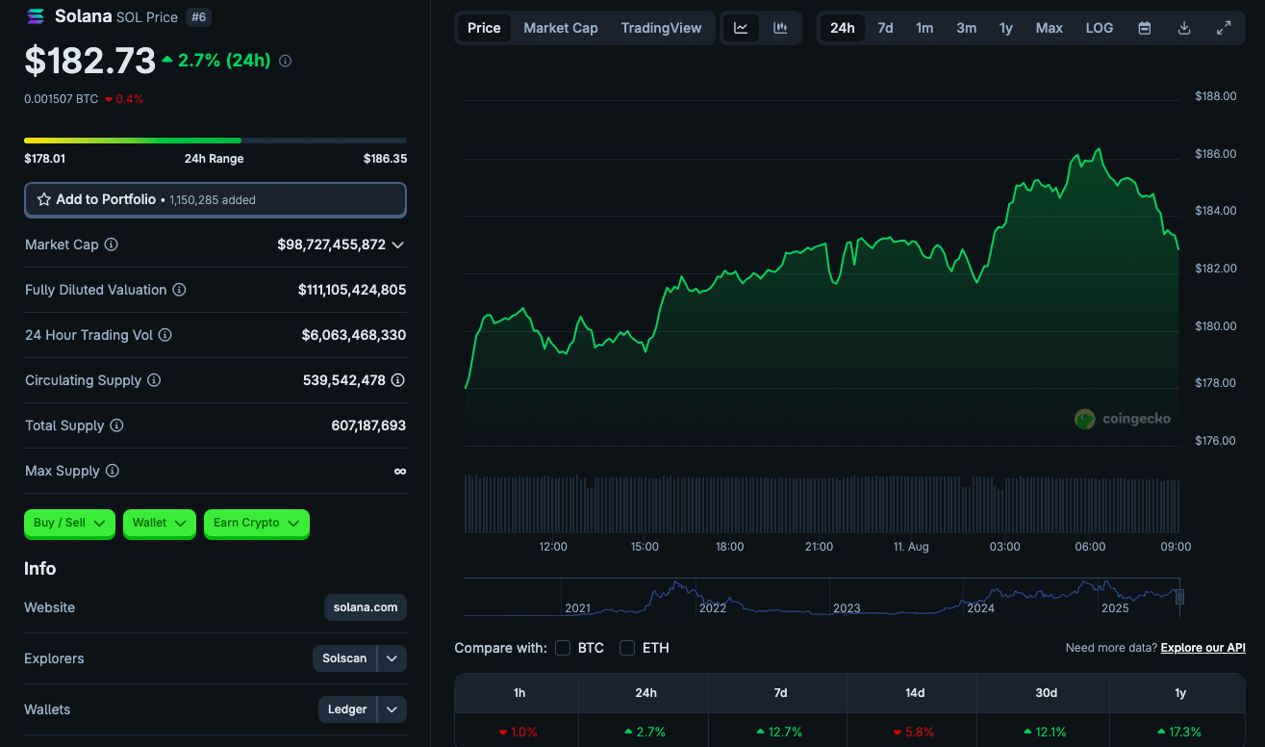Select the Max time range
The width and height of the screenshot is (1265, 747).
(1050, 28)
